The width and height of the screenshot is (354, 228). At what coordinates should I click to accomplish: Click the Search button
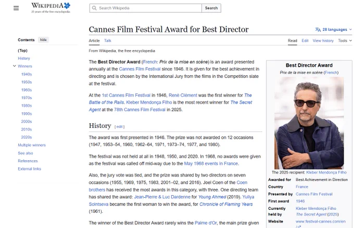pyautogui.click(x=211, y=8)
